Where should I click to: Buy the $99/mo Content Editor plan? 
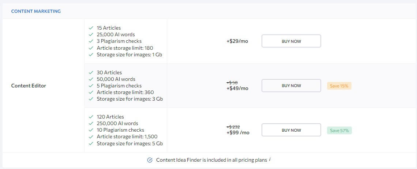(x=291, y=130)
